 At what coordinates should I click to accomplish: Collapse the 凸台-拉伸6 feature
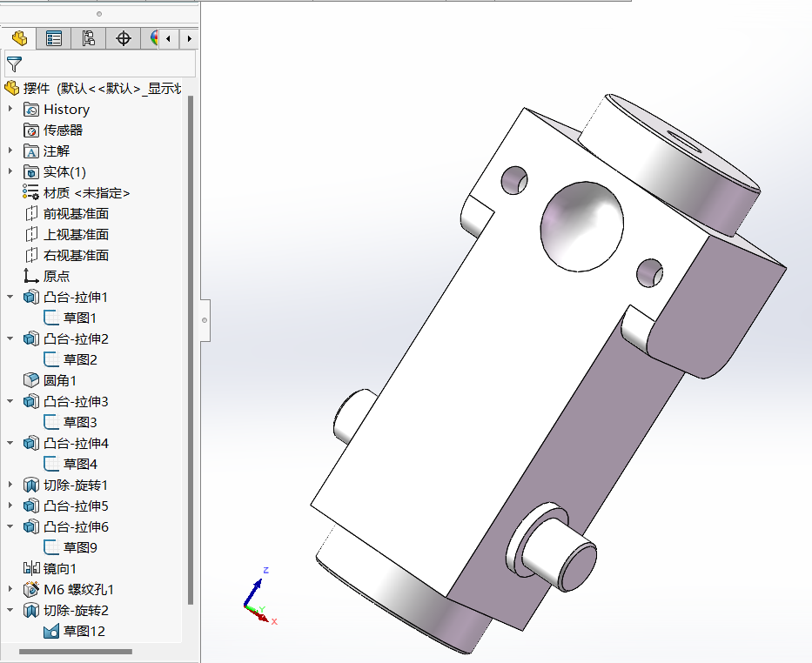(x=10, y=526)
